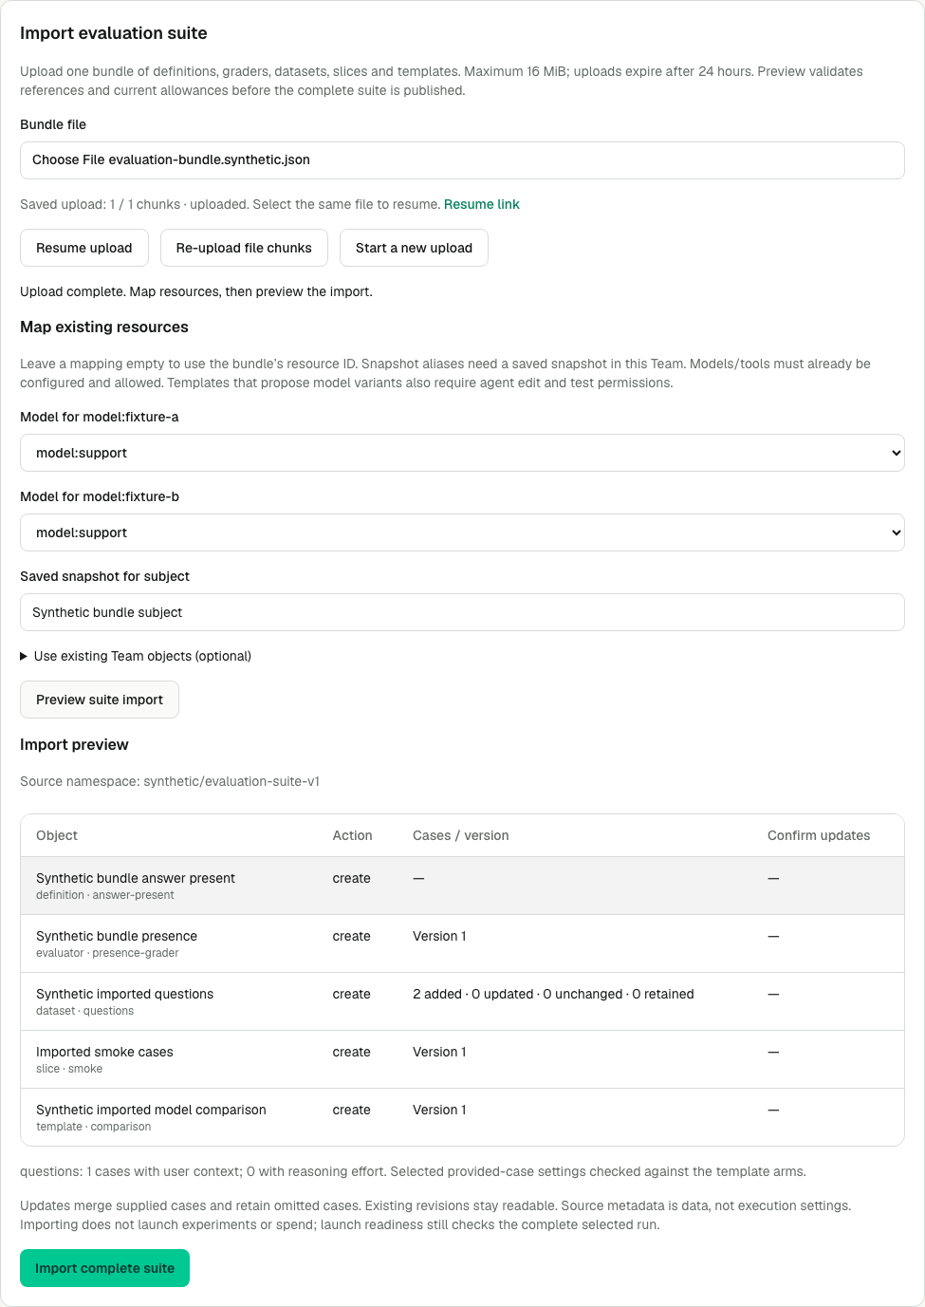Click the Cases / version column header
Screen dimensions: 925x1307
[460, 835]
